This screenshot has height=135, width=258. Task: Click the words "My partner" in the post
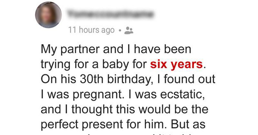(70, 50)
